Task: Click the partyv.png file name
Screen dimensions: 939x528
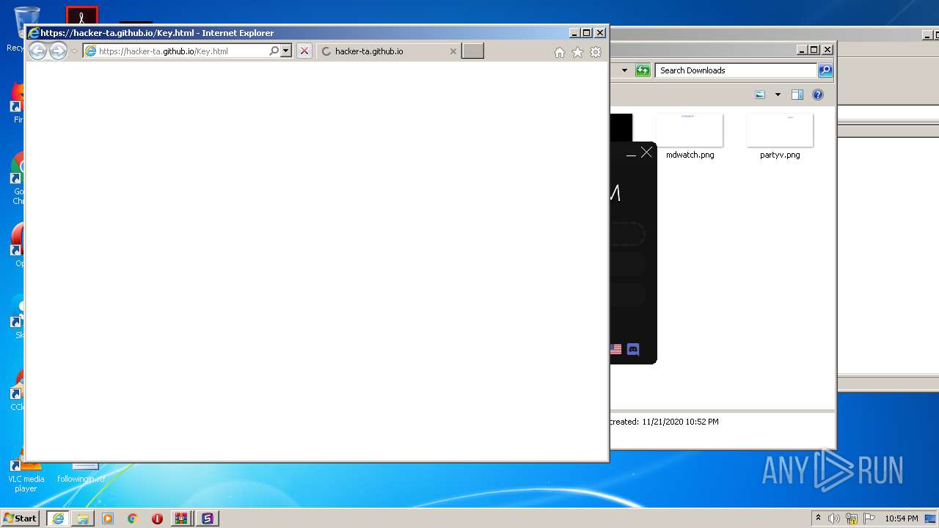Action: pyautogui.click(x=780, y=155)
